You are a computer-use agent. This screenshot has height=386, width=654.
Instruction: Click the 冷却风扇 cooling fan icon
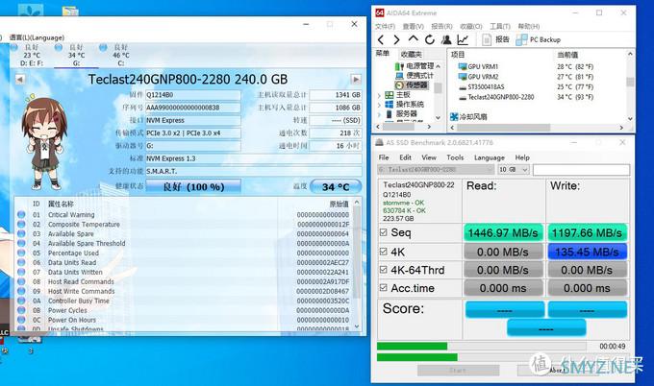(454, 116)
